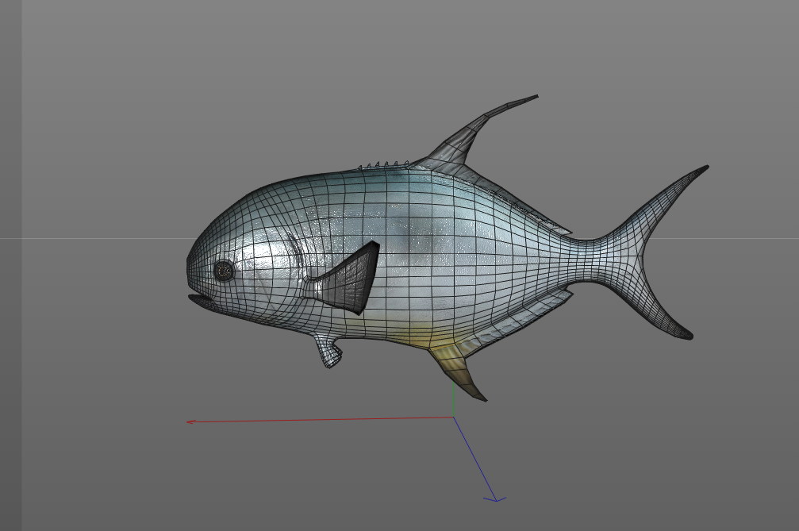Click the axis gizmo origin point
The image size is (799, 531).
point(454,417)
